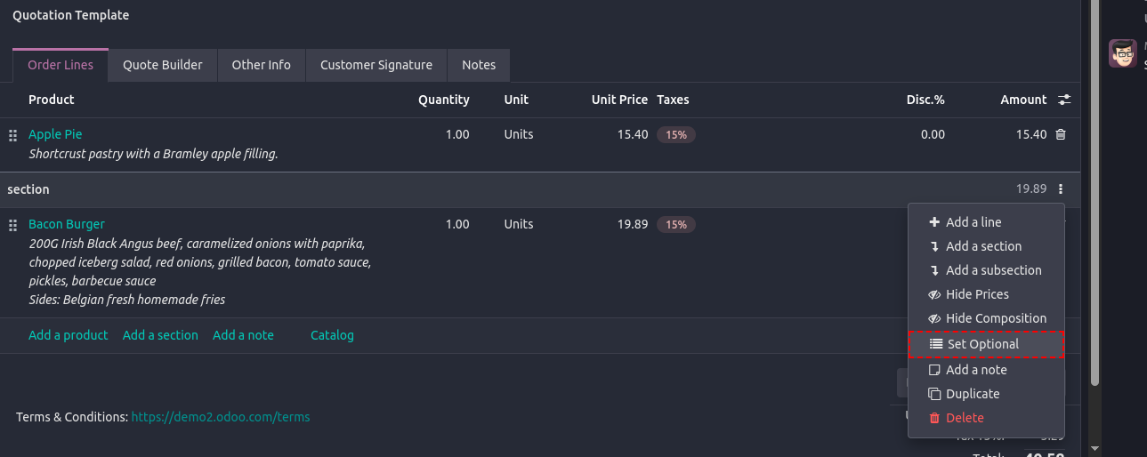
Task: Open the Terms & Conditions URL
Action: click(x=221, y=417)
